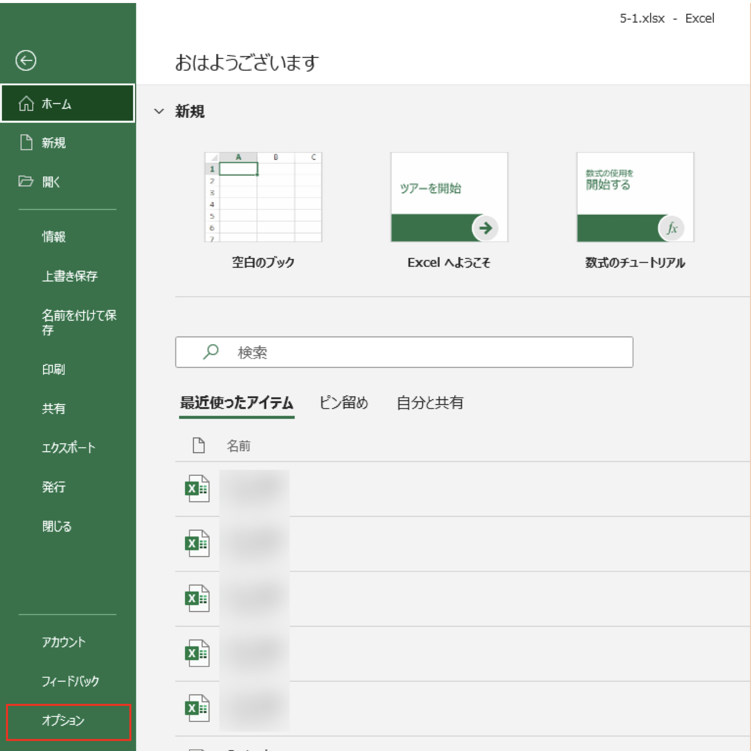The image size is (751, 751).
Task: Click the green arrow icon on tour card
Action: click(485, 228)
